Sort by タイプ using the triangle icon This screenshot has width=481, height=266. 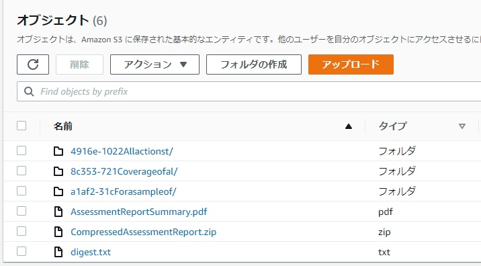[462, 126]
